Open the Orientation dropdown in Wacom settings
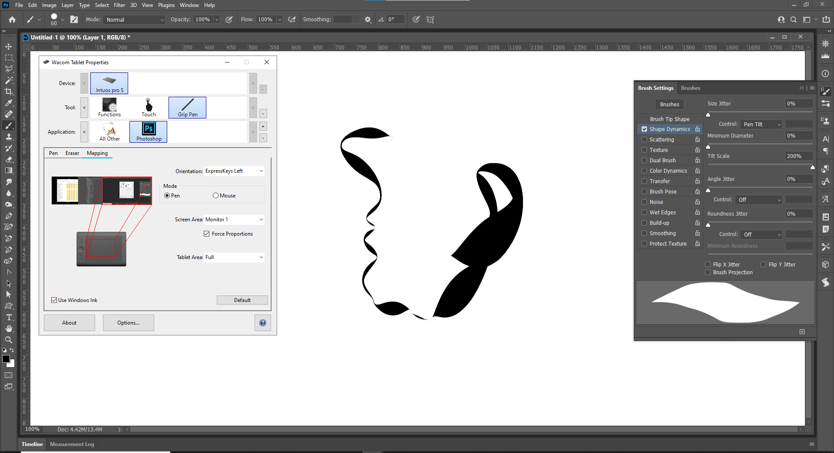This screenshot has height=453, width=834. (x=234, y=171)
